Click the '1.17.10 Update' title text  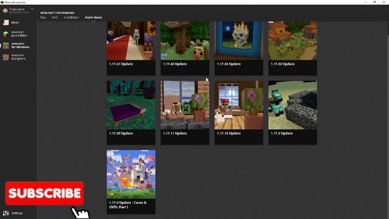coord(229,133)
